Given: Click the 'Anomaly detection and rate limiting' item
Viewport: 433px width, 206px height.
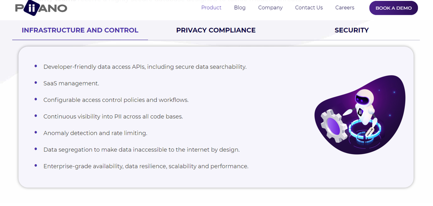Looking at the screenshot, I should click(95, 133).
